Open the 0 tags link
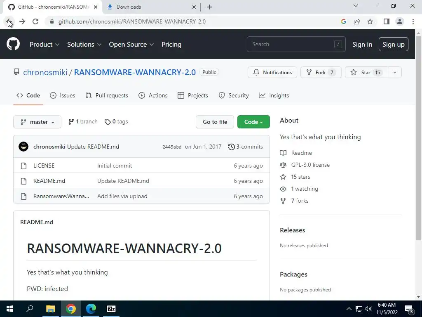The image size is (422, 317). pos(116,122)
